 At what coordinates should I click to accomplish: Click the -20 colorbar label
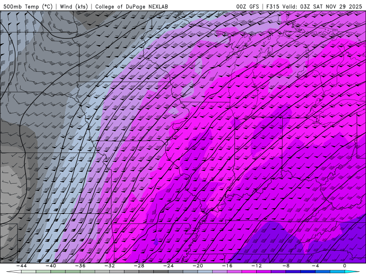click(x=198, y=266)
